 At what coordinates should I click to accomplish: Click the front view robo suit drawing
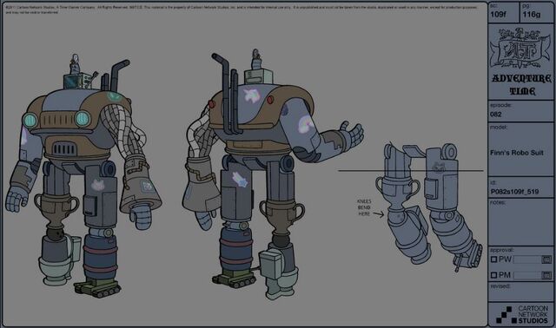click(x=83, y=175)
